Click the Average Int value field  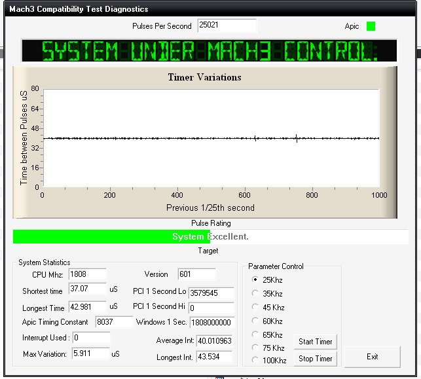pos(215,341)
